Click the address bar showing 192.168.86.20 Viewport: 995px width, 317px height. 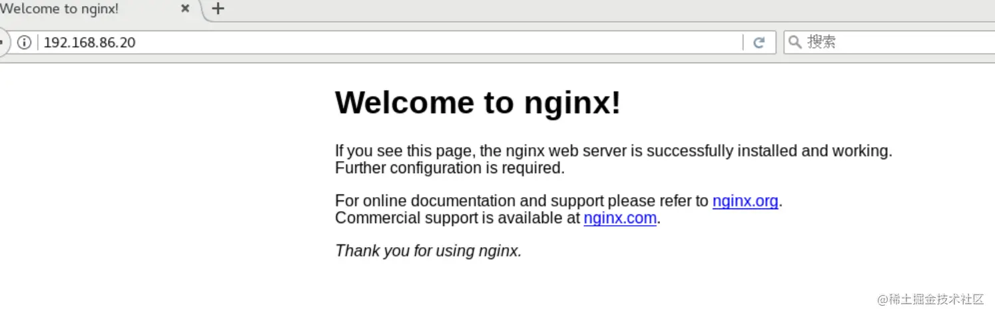coord(390,43)
